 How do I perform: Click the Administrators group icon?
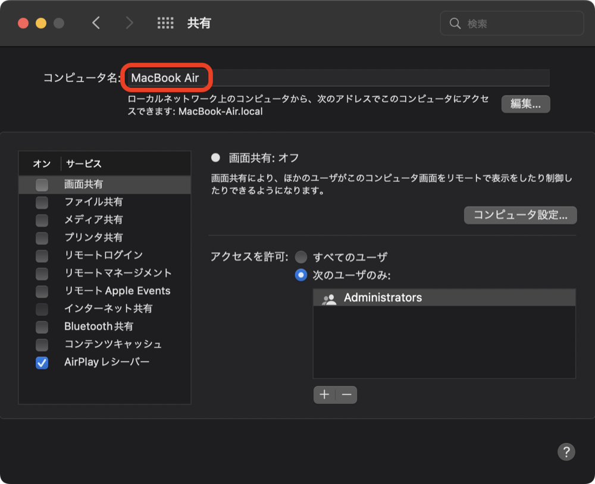[x=329, y=299]
